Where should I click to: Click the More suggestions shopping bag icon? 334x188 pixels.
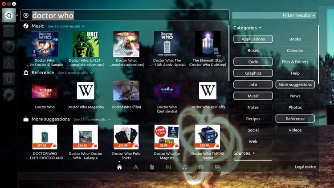pyautogui.click(x=26, y=119)
